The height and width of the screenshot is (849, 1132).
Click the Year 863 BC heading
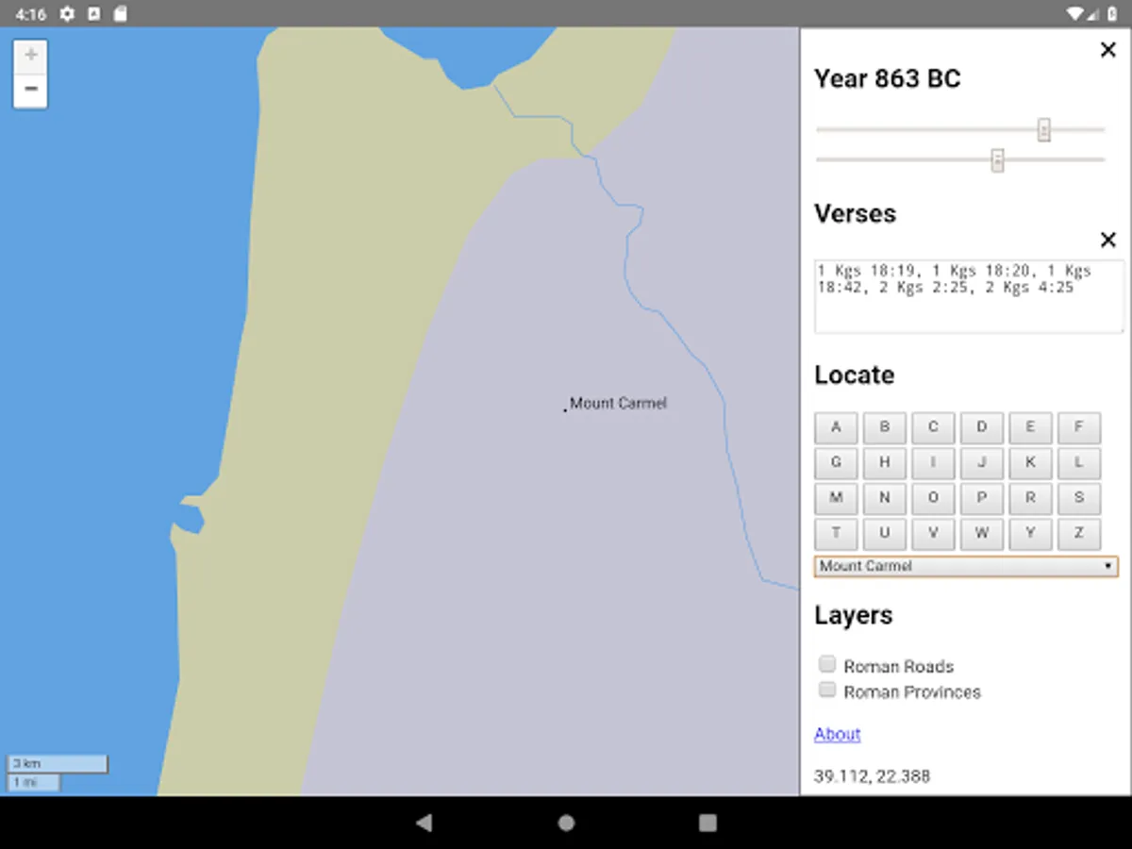click(888, 79)
